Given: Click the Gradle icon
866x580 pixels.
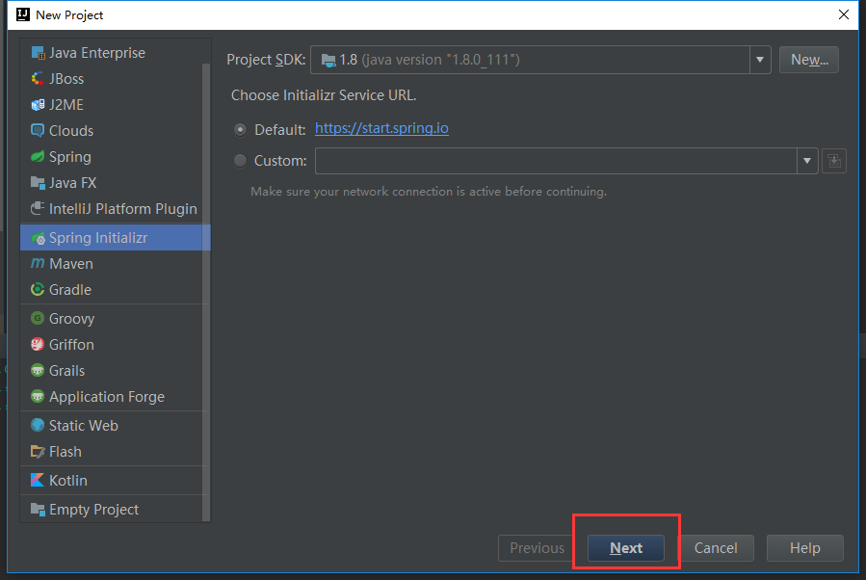Looking at the screenshot, I should (x=38, y=289).
